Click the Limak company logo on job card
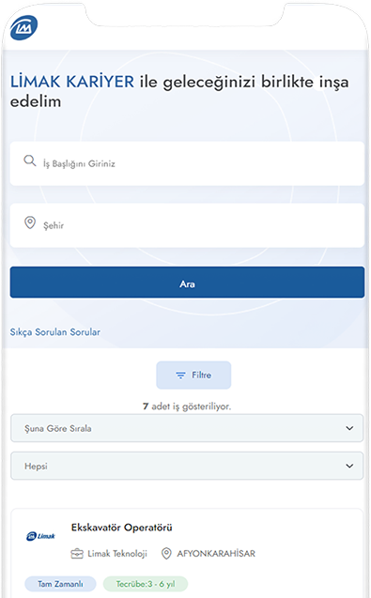Image resolution: width=371 pixels, height=598 pixels. coord(40,536)
